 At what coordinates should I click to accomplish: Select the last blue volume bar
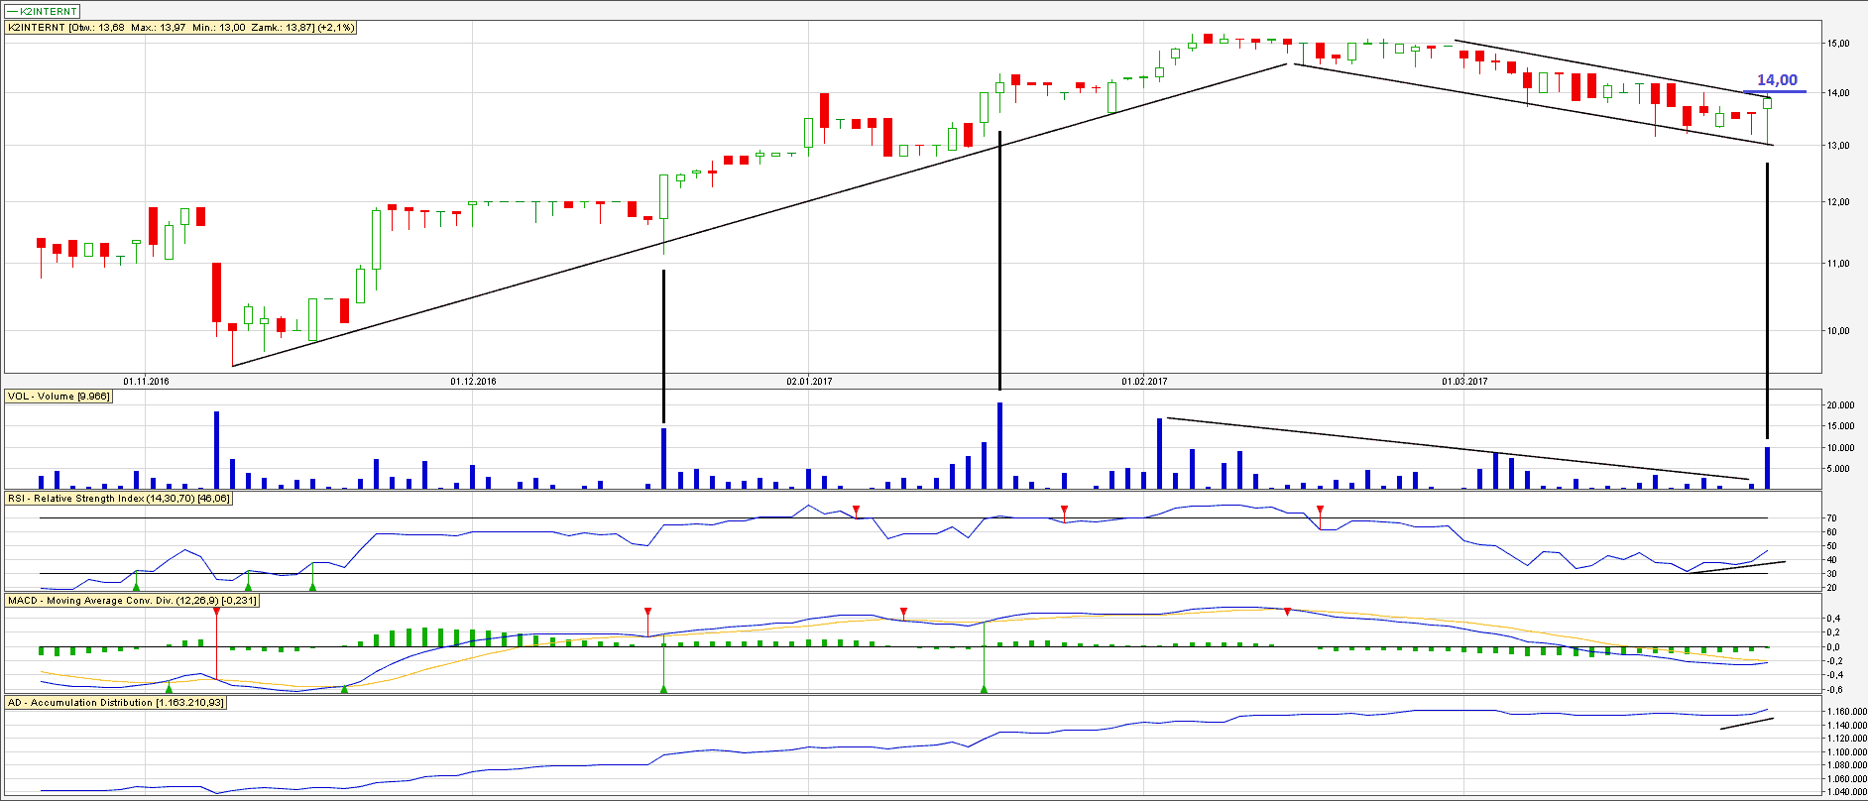[1767, 468]
